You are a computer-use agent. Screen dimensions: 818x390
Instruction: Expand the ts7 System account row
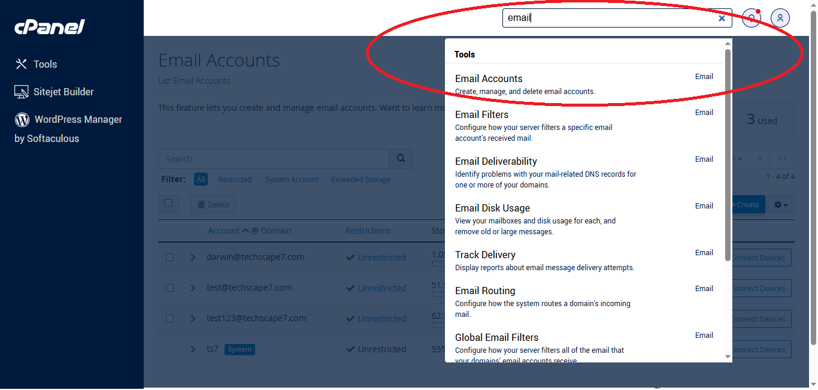[193, 349]
